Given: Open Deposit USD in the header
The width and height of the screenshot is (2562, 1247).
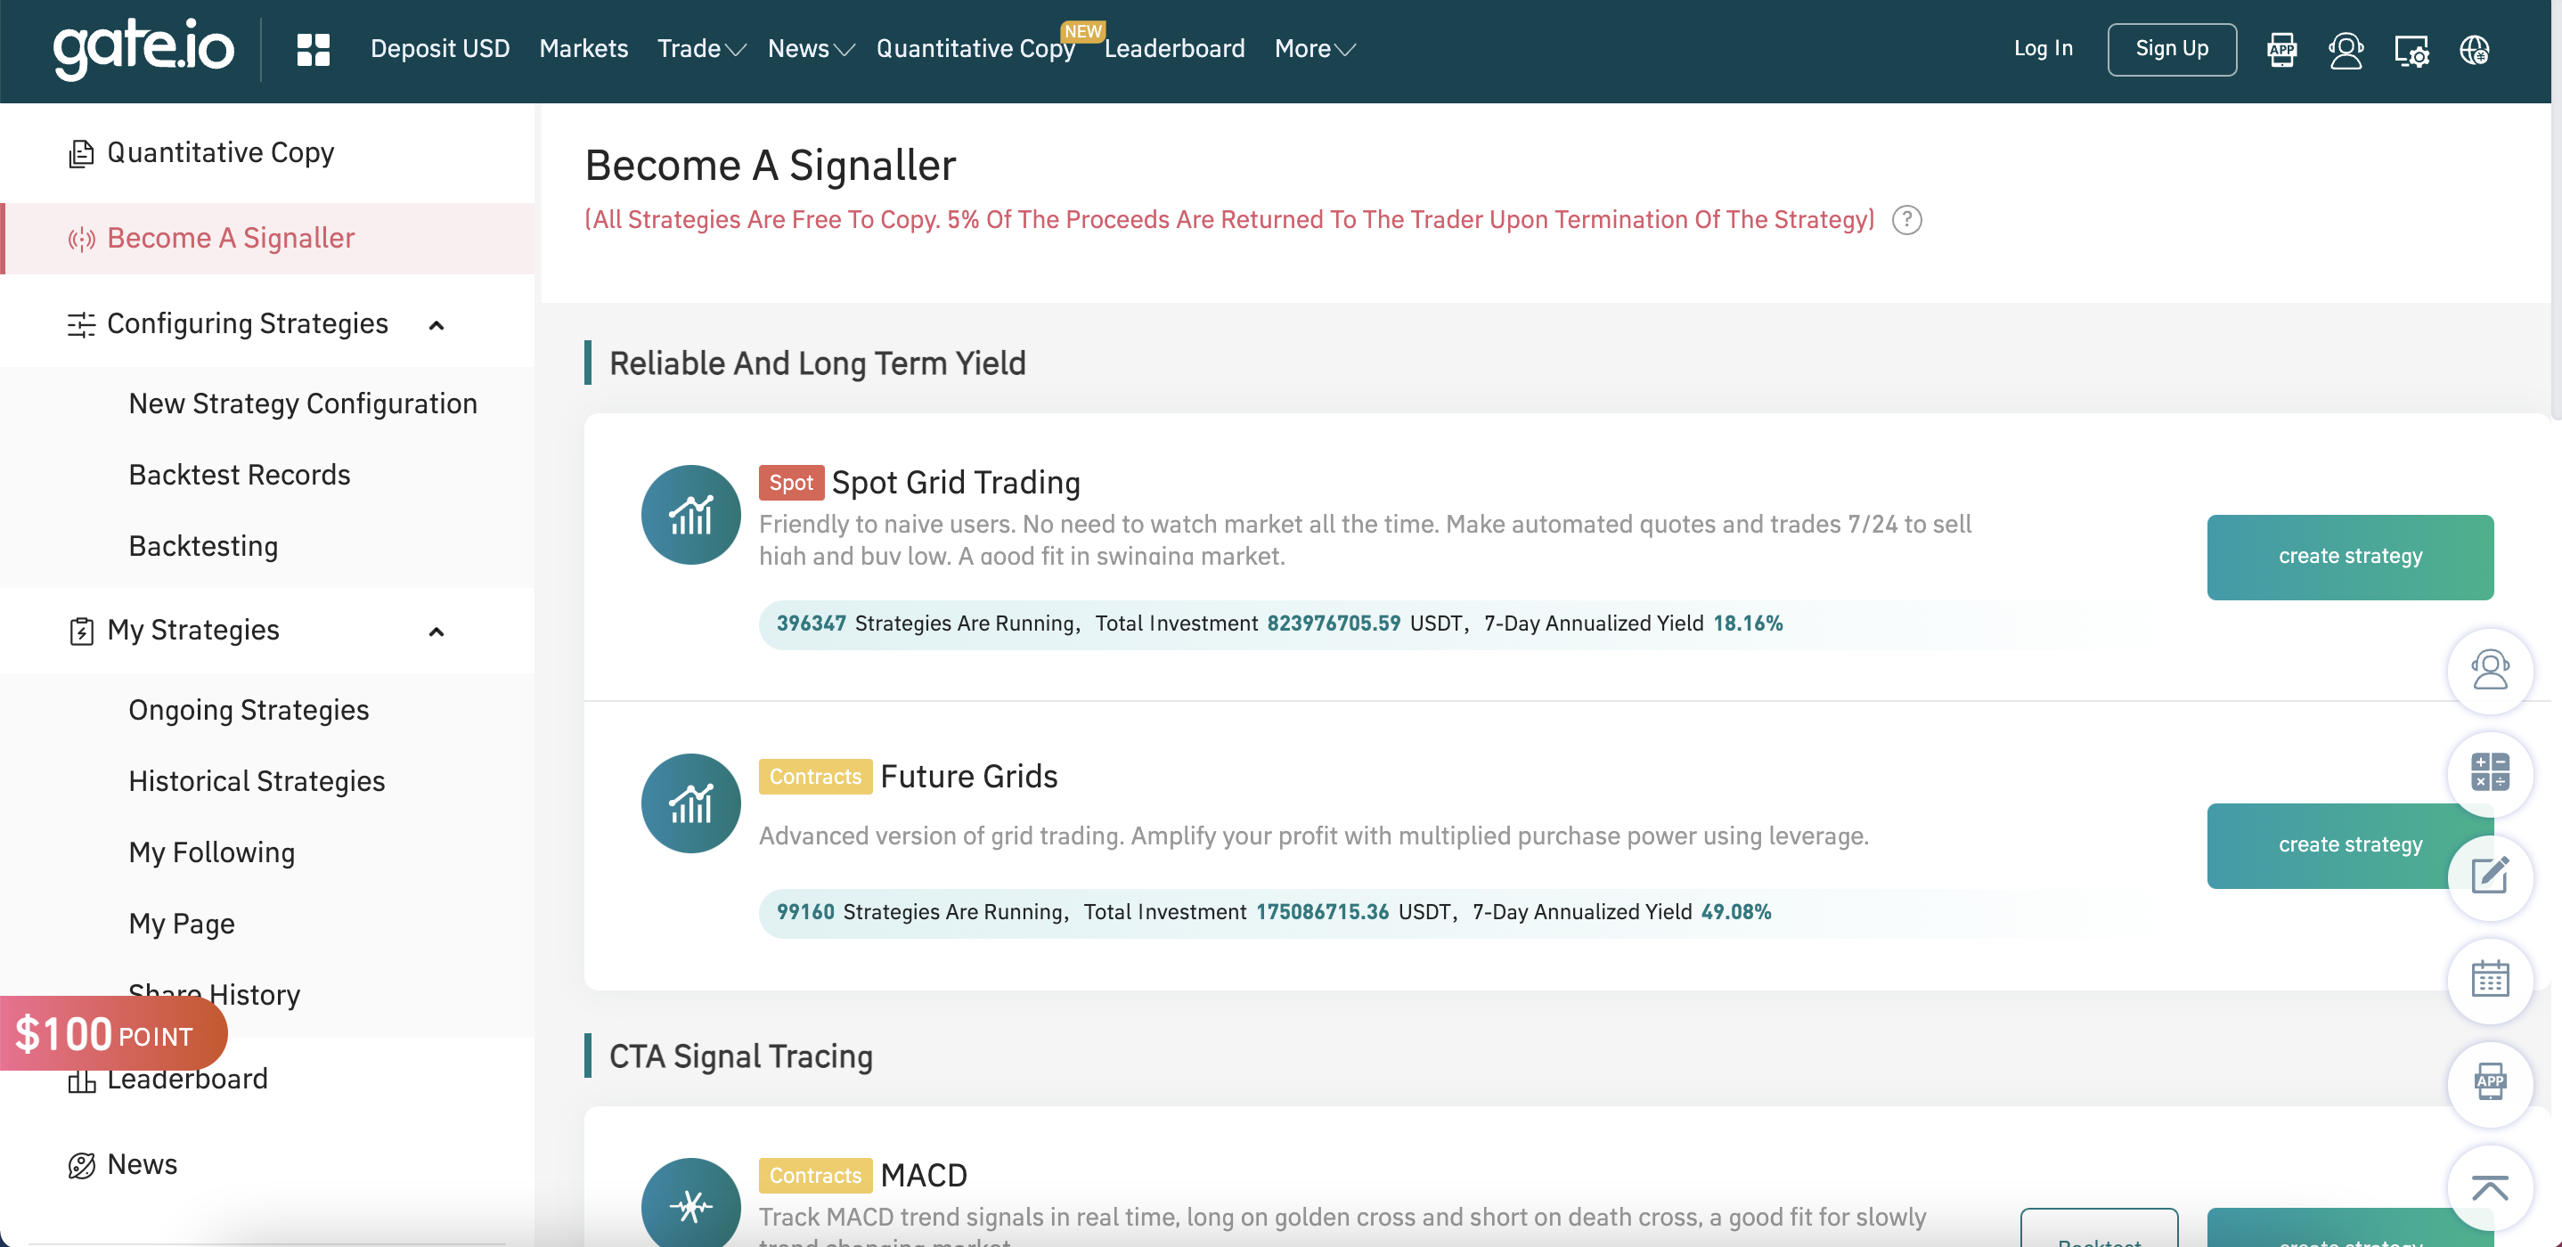Looking at the screenshot, I should [x=439, y=49].
